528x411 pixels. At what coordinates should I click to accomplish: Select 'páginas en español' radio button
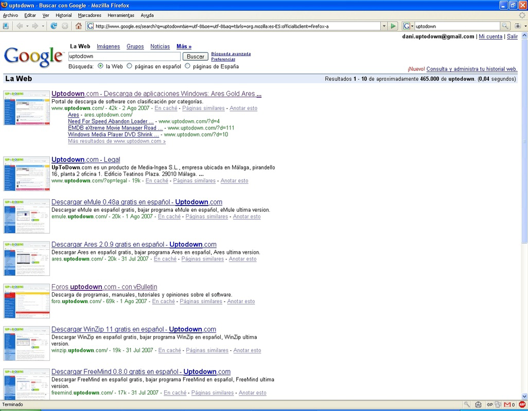(129, 66)
